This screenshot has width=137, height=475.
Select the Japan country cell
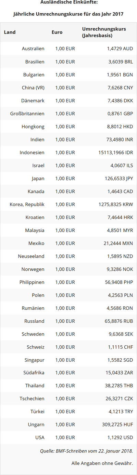[x=38, y=179]
